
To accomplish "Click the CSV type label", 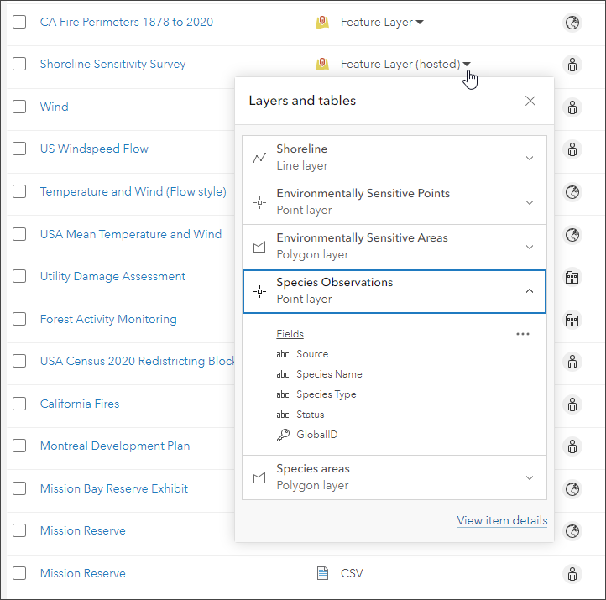I will tap(352, 573).
